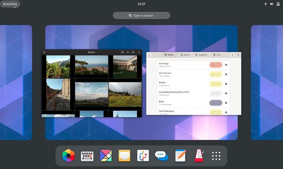Toggle selection mode in the Summer album
Image resolution: width=283 pixels, height=169 pixels.
(x=128, y=52)
